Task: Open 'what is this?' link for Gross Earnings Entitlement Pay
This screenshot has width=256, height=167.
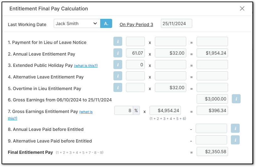Action: click(86, 112)
